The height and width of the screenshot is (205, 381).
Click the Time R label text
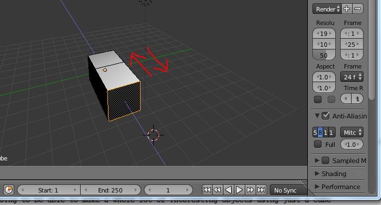[x=354, y=88]
